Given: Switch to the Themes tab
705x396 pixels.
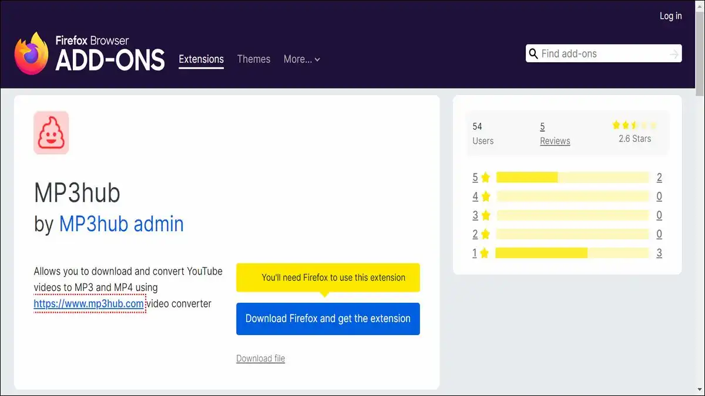Looking at the screenshot, I should [x=254, y=59].
